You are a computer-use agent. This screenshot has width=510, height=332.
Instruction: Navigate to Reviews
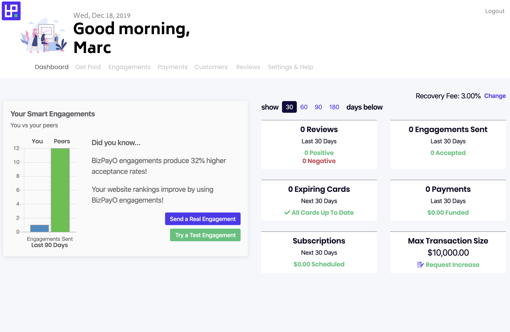[248, 67]
